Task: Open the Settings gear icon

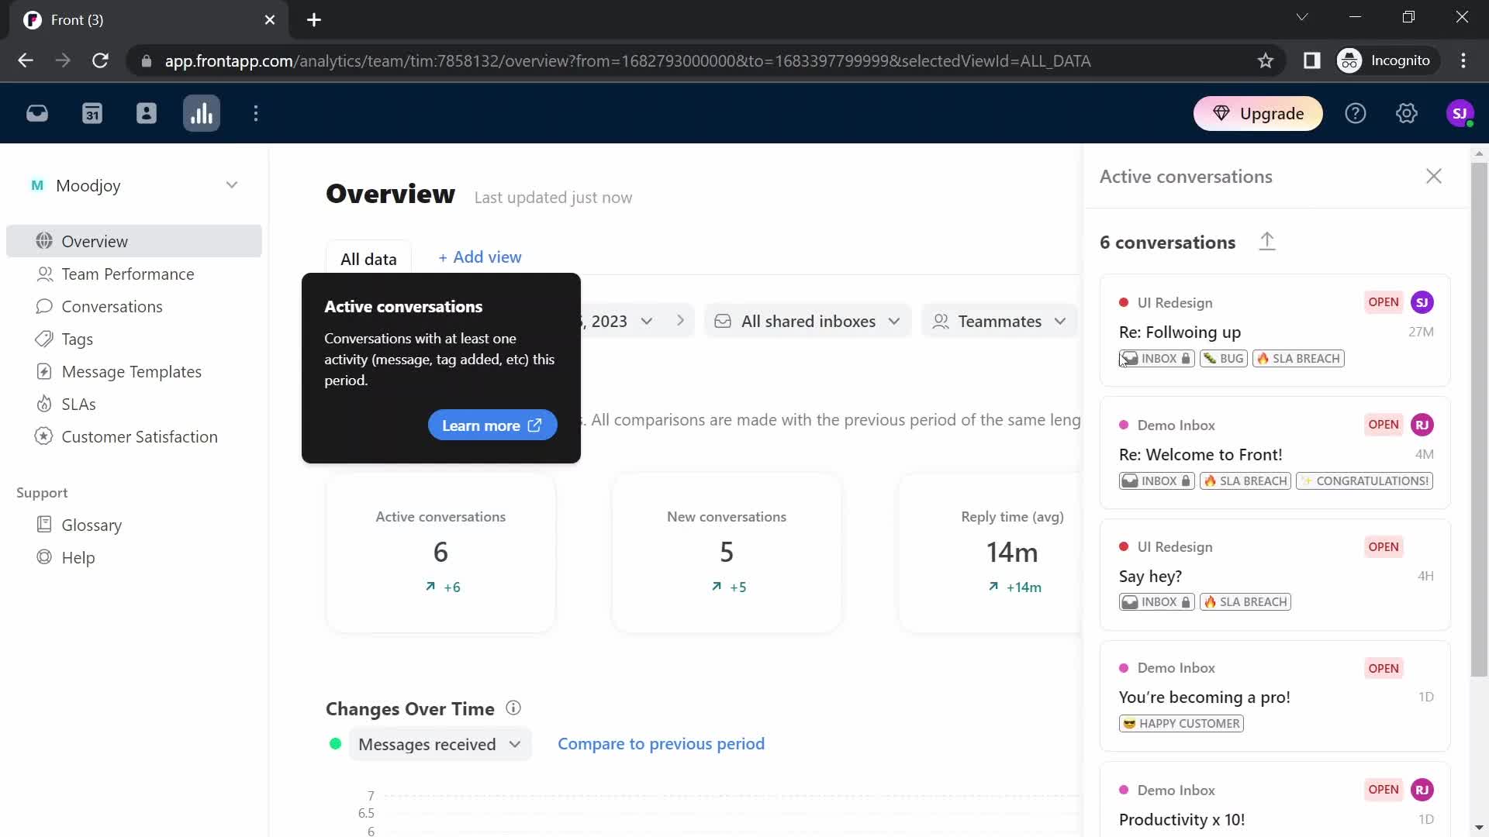Action: (x=1406, y=114)
